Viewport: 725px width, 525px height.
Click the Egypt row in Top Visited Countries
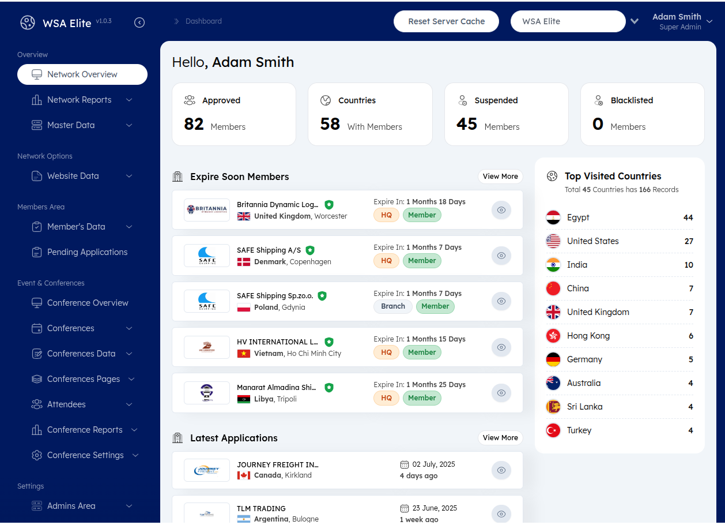point(620,217)
